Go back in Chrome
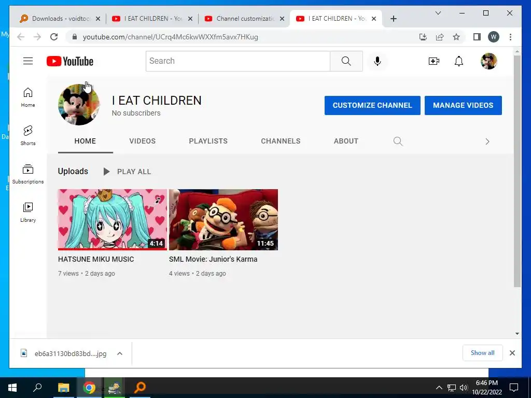The image size is (531, 398). [x=21, y=37]
